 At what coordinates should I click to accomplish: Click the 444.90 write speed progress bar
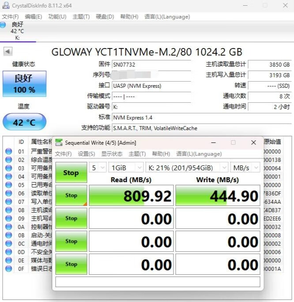tap(218, 195)
